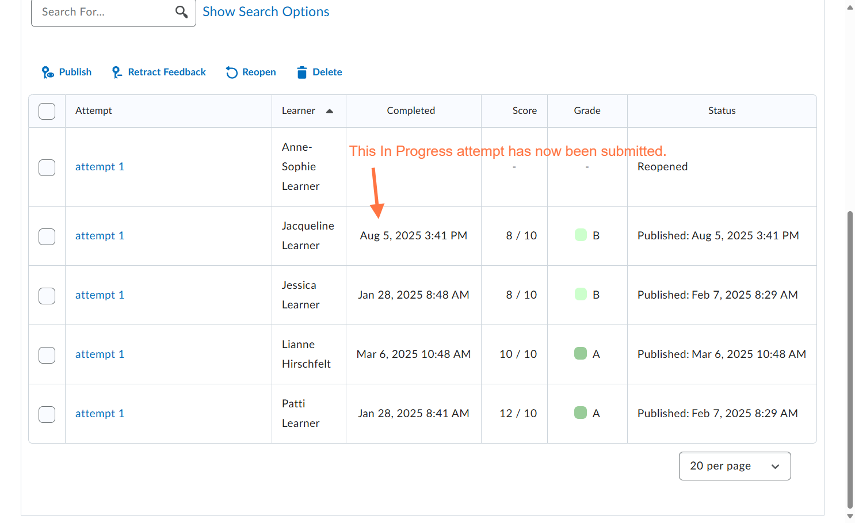Image resolution: width=855 pixels, height=523 pixels.
Task: Click Lianne's green A grade swatch
Action: [x=581, y=353]
